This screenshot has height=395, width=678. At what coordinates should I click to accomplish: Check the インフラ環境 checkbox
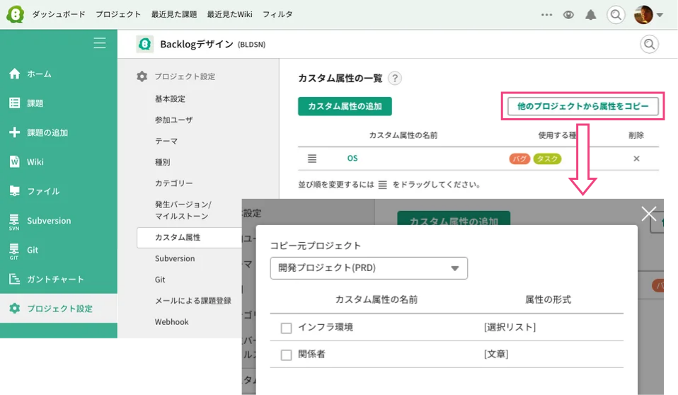point(286,328)
